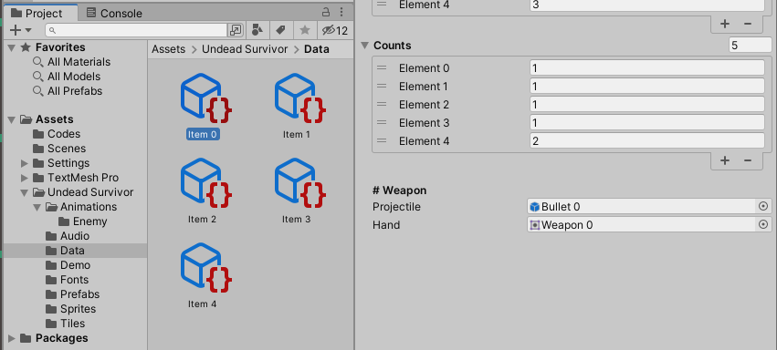Click Counts Element 1 value field

646,87
